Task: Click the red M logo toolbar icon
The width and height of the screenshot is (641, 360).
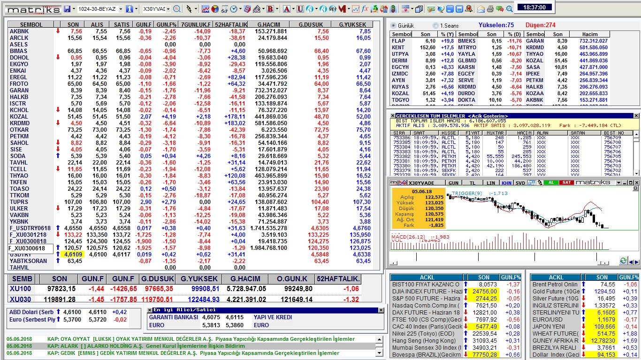Action: [x=342, y=9]
